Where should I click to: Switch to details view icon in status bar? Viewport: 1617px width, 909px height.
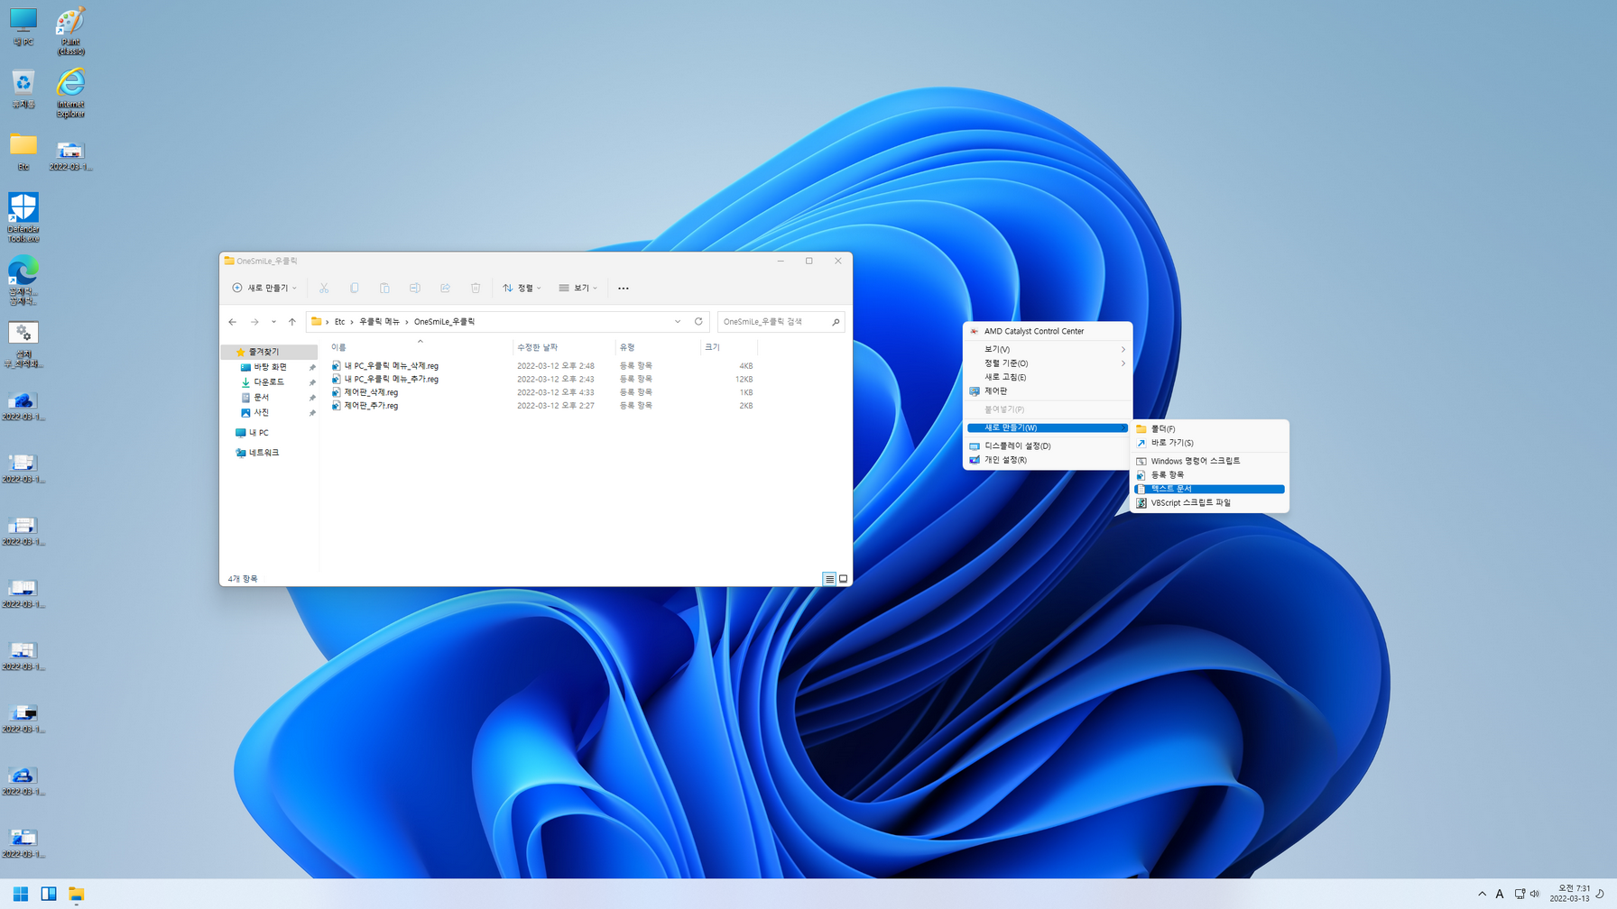829,579
